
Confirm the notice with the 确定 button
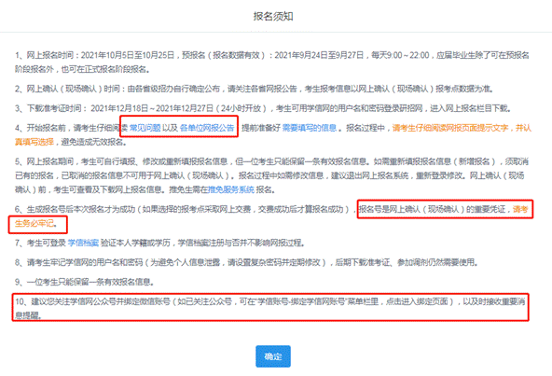pos(273,356)
